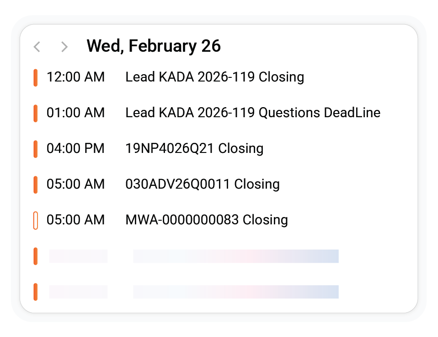Click orange marker beside 01:00 AM event
Image resolution: width=438 pixels, height=337 pixels.
pos(36,113)
